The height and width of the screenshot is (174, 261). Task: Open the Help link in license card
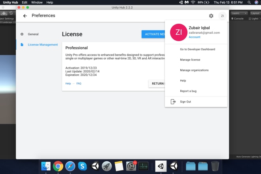pos(68,83)
